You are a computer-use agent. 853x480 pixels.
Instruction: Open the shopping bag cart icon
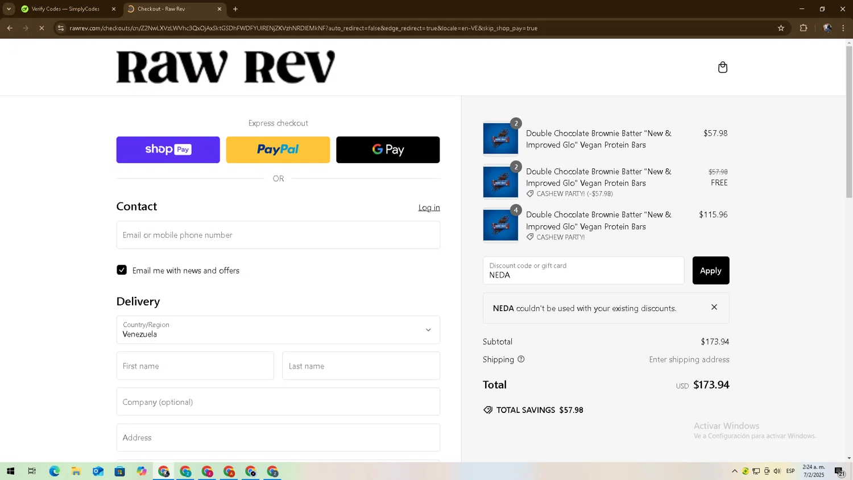[x=722, y=67]
